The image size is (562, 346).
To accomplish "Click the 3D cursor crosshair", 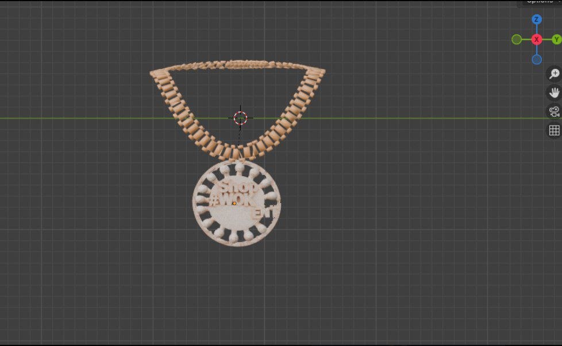I will (x=241, y=118).
